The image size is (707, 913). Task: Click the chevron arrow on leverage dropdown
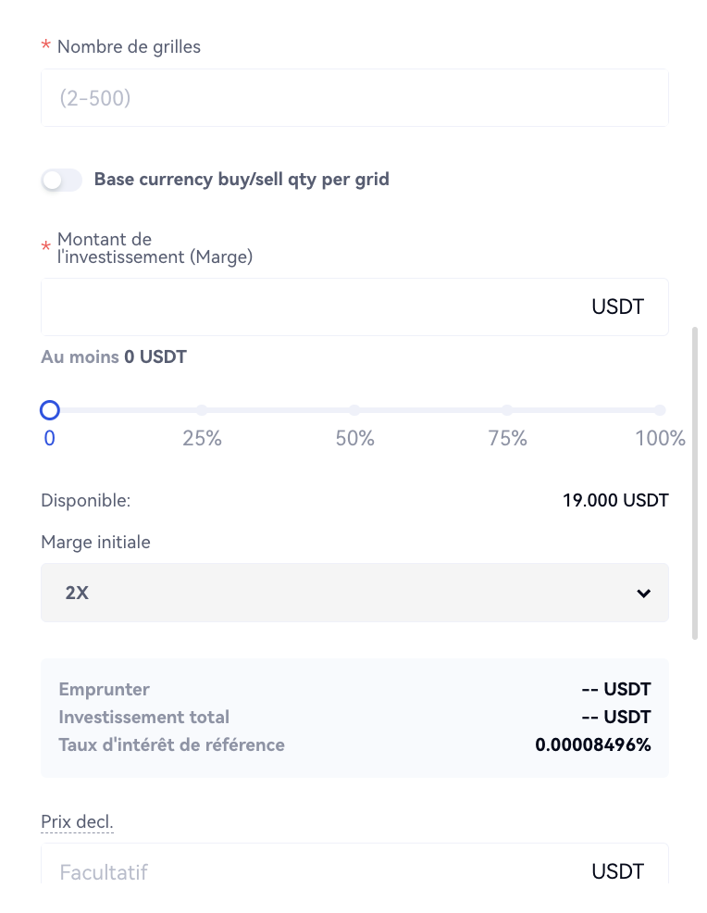tap(644, 594)
